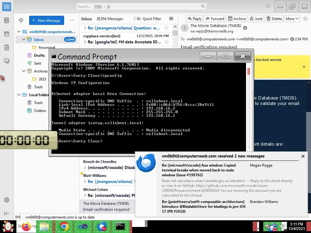
Task: Reply to the TMDB email
Action: pyautogui.click(x=194, y=19)
